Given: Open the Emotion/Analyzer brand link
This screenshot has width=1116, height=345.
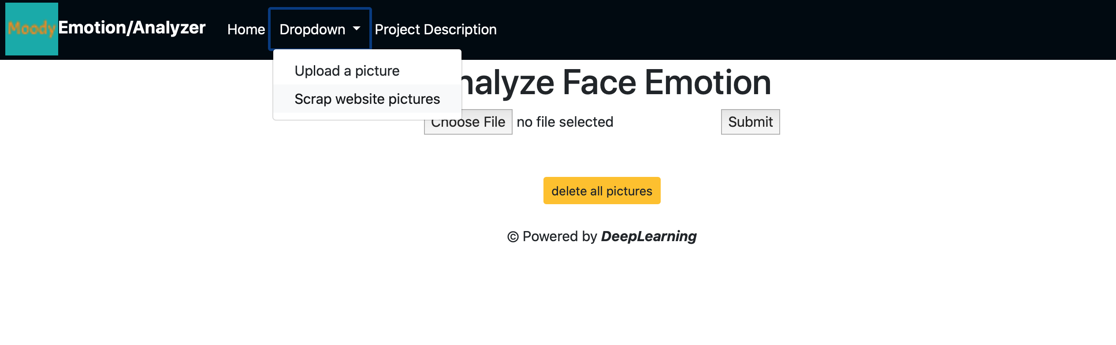Looking at the screenshot, I should click(x=132, y=28).
